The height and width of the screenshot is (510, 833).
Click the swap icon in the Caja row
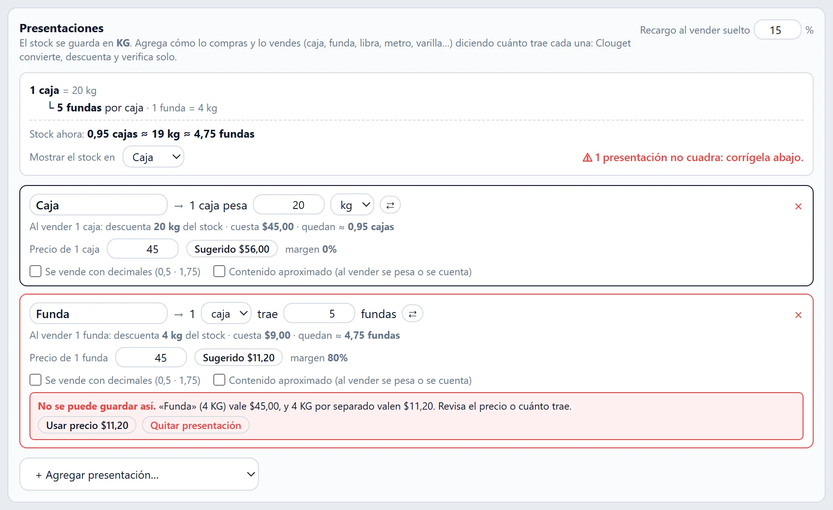[x=390, y=205]
